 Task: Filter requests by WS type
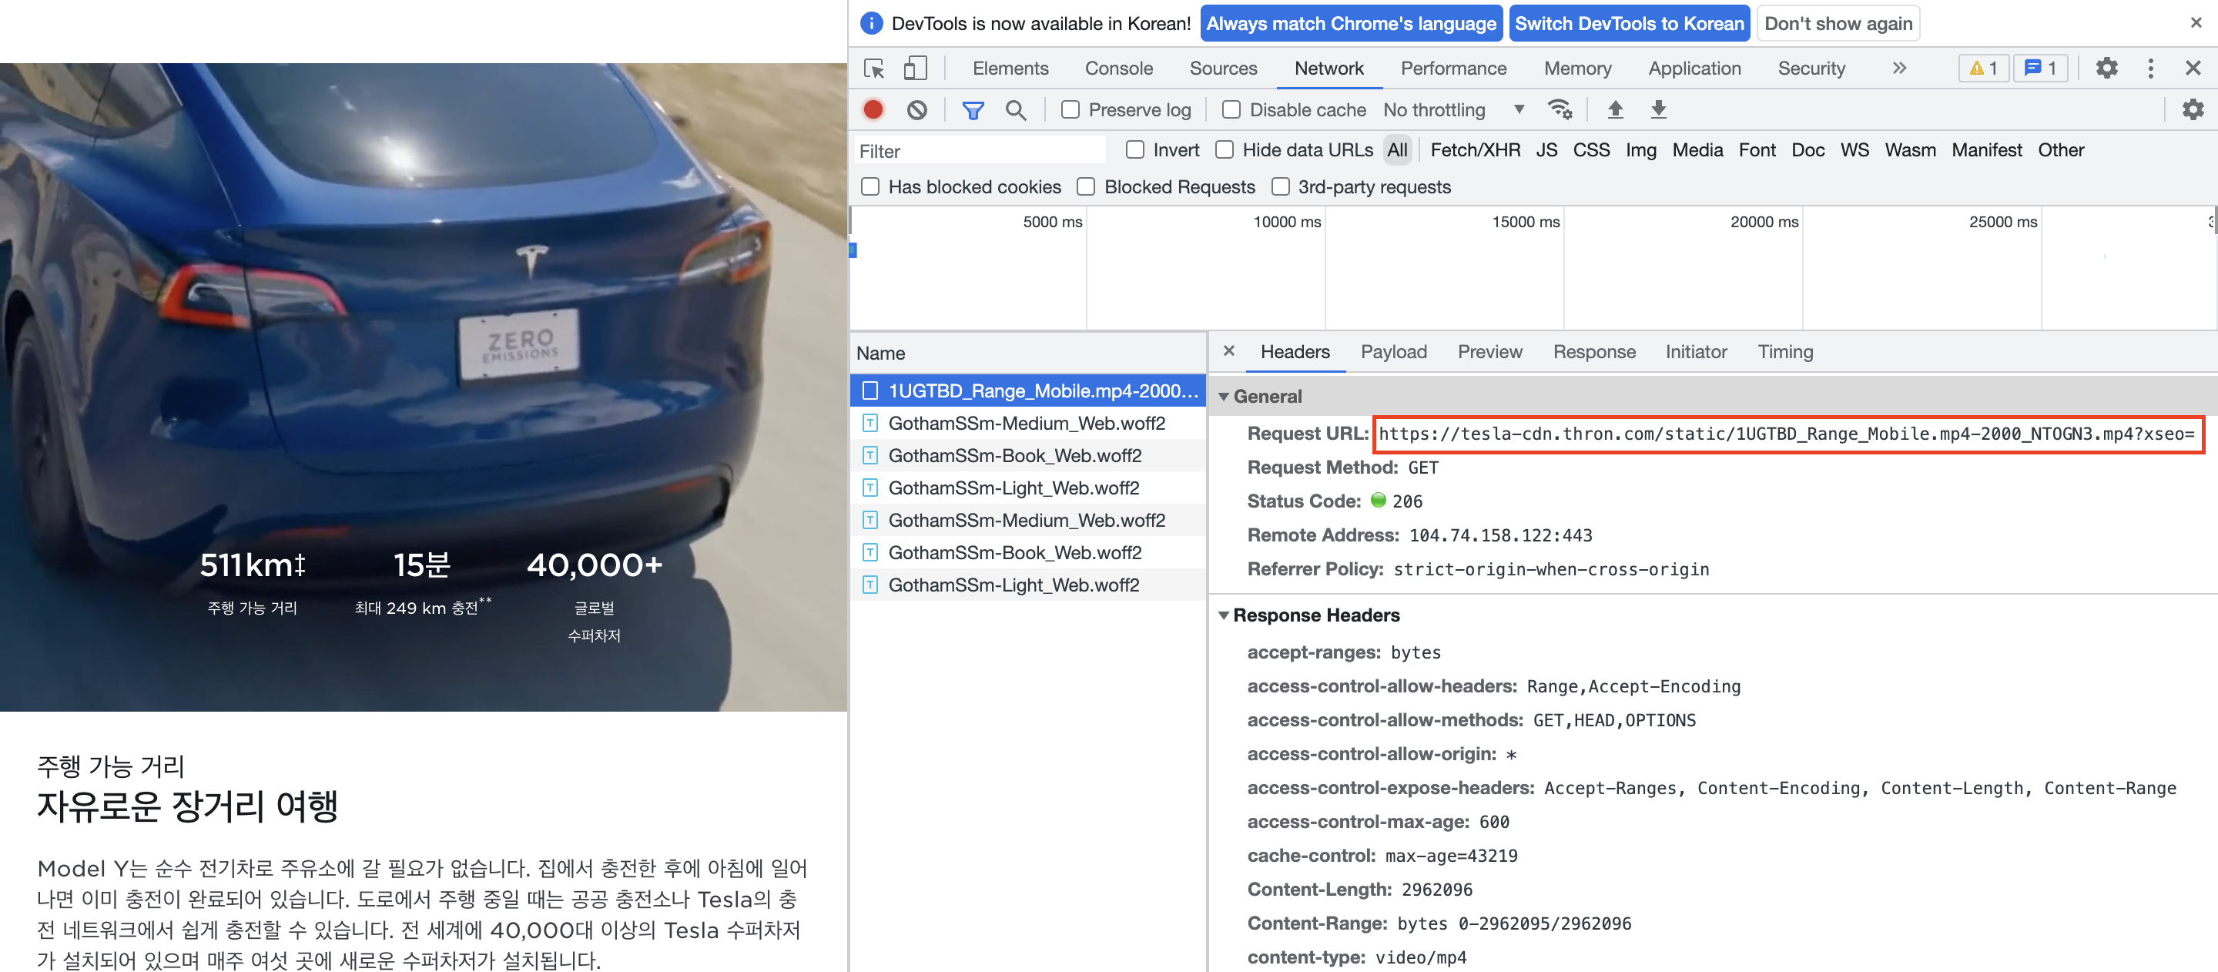[x=1854, y=149]
